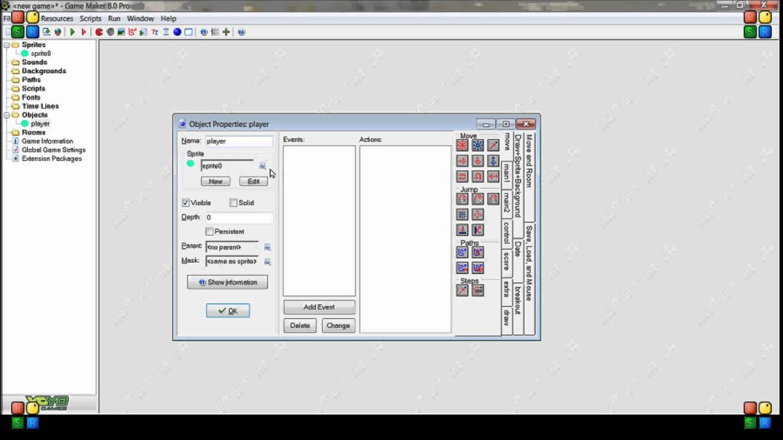Open Global Game Settings in tree
783x440 pixels.
click(x=53, y=150)
